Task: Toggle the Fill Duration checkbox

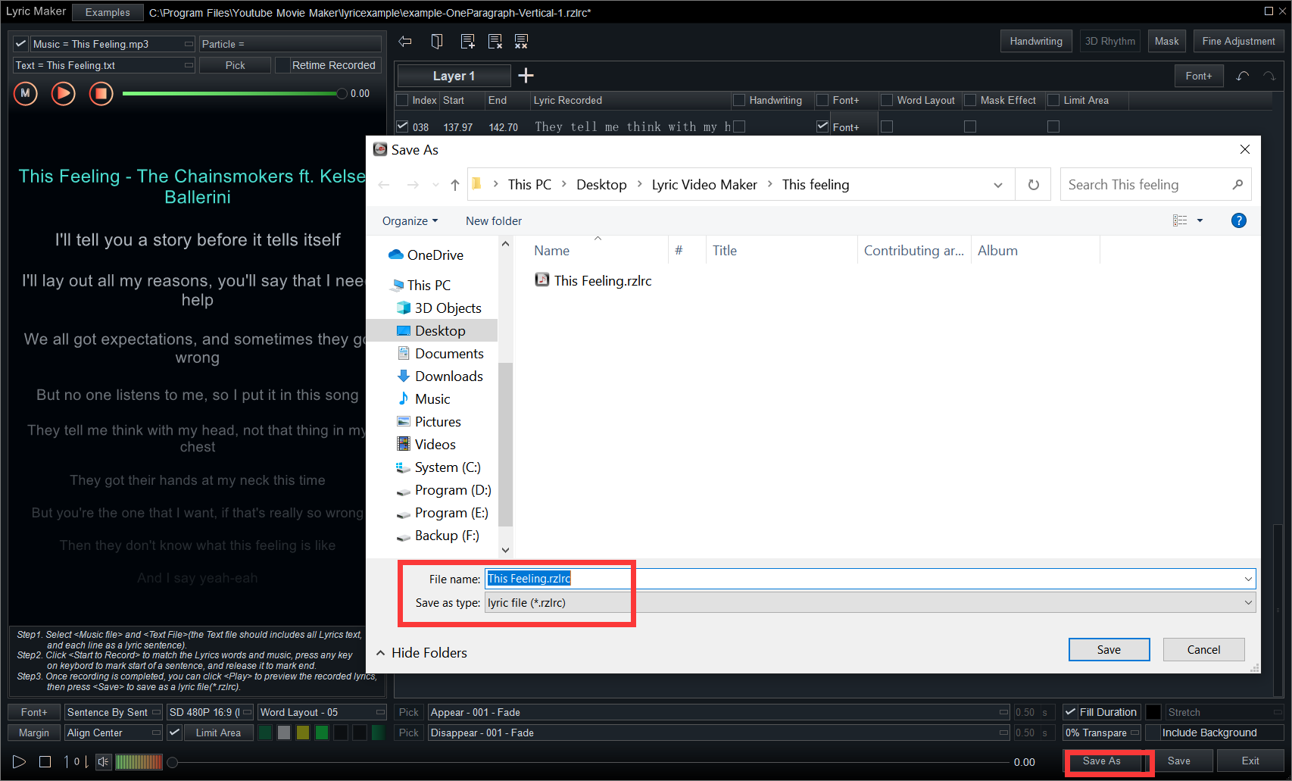Action: tap(1071, 712)
